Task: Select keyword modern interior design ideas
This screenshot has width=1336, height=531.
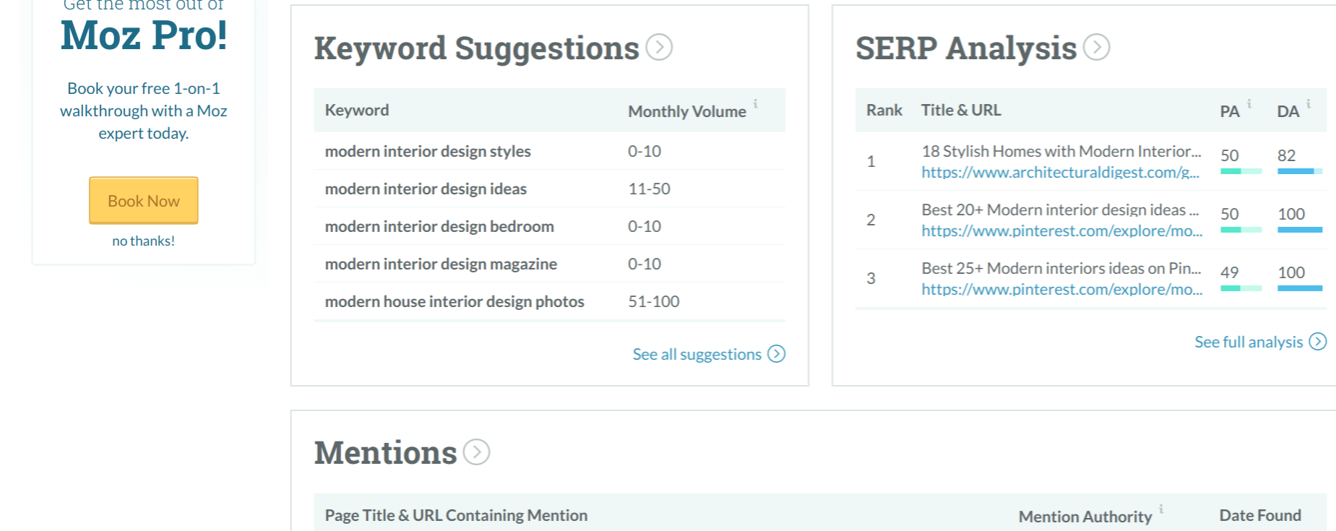Action: [426, 189]
